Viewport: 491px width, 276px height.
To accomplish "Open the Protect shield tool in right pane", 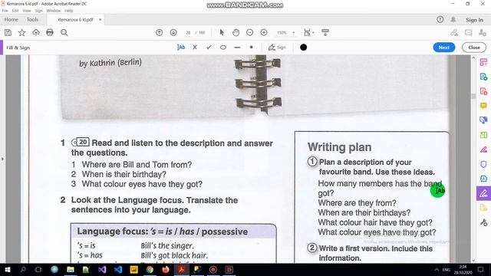I will 483,164.
